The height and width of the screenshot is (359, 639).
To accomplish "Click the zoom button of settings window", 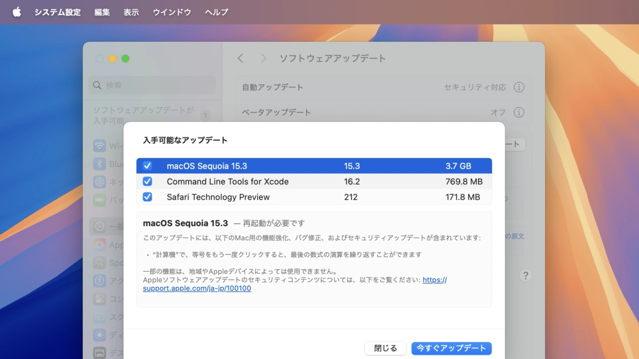I will (125, 58).
